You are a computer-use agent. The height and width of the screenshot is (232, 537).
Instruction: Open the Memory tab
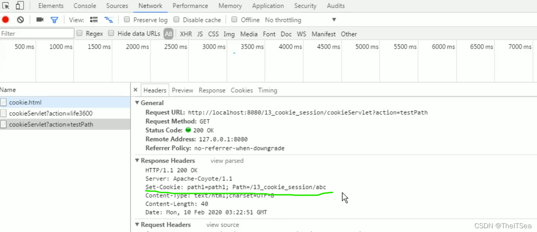point(230,6)
